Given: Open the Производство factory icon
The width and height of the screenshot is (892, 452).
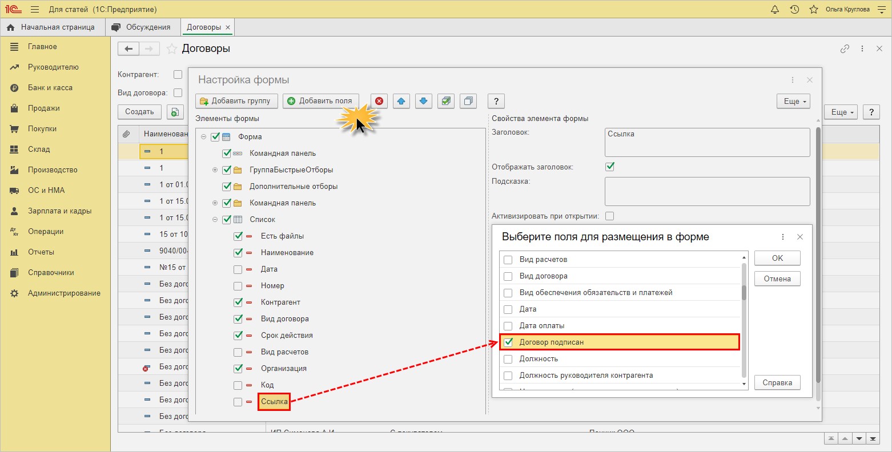Looking at the screenshot, I should pyautogui.click(x=15, y=170).
